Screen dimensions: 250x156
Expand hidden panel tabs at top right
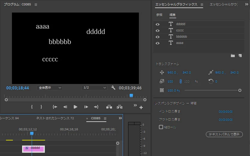click(x=247, y=4)
